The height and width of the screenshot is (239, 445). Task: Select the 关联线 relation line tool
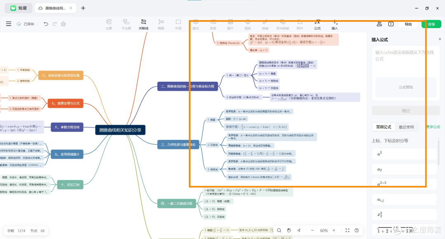(x=144, y=24)
